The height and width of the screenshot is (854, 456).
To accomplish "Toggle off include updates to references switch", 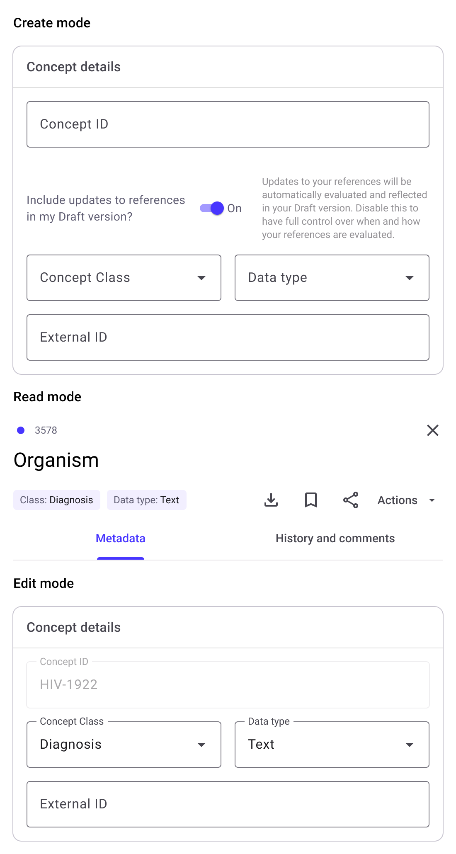I will pos(212,208).
